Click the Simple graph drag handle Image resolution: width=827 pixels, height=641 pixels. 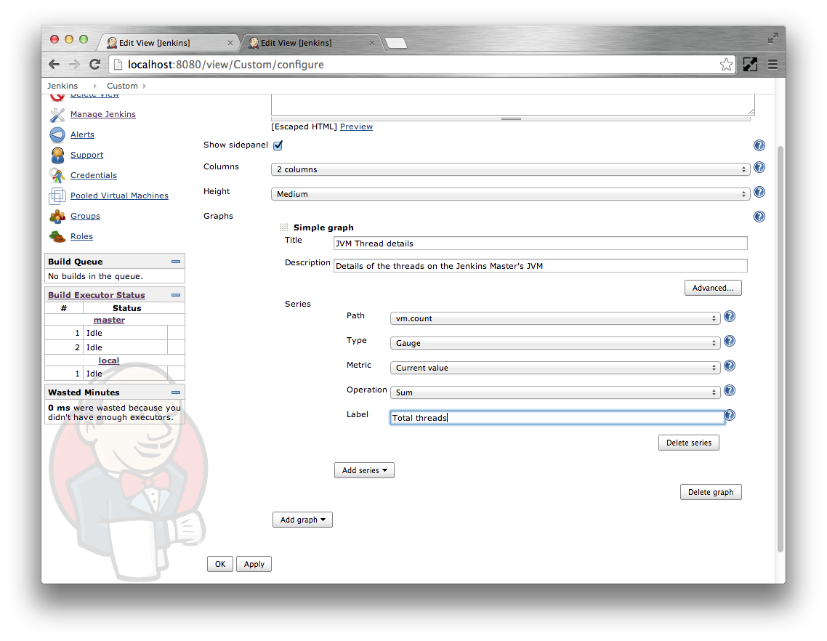point(283,227)
